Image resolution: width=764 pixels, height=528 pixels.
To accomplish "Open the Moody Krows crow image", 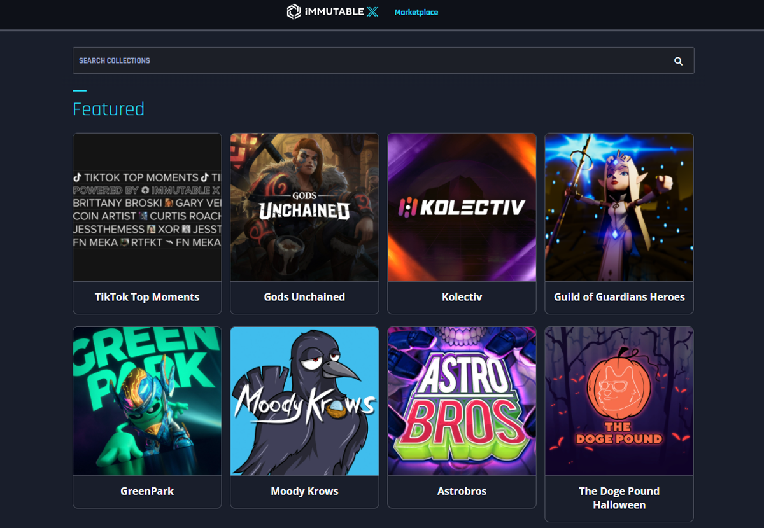I will pos(304,401).
